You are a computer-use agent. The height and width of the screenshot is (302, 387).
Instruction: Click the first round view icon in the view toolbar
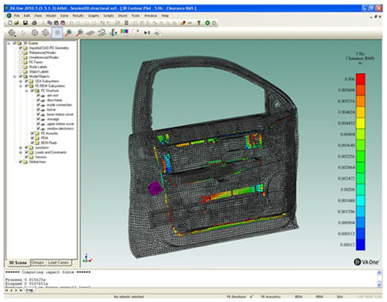12,33
